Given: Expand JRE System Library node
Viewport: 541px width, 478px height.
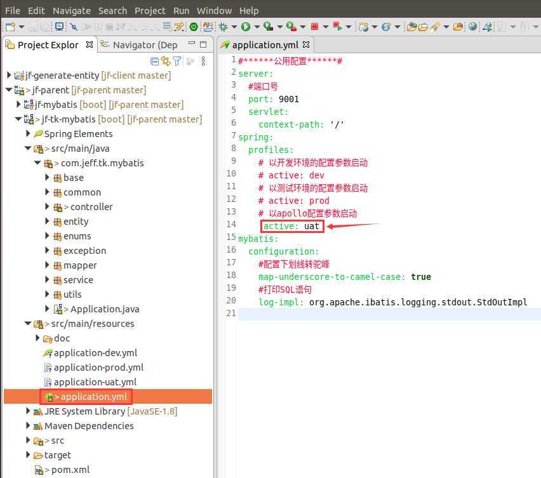Looking at the screenshot, I should (x=29, y=411).
